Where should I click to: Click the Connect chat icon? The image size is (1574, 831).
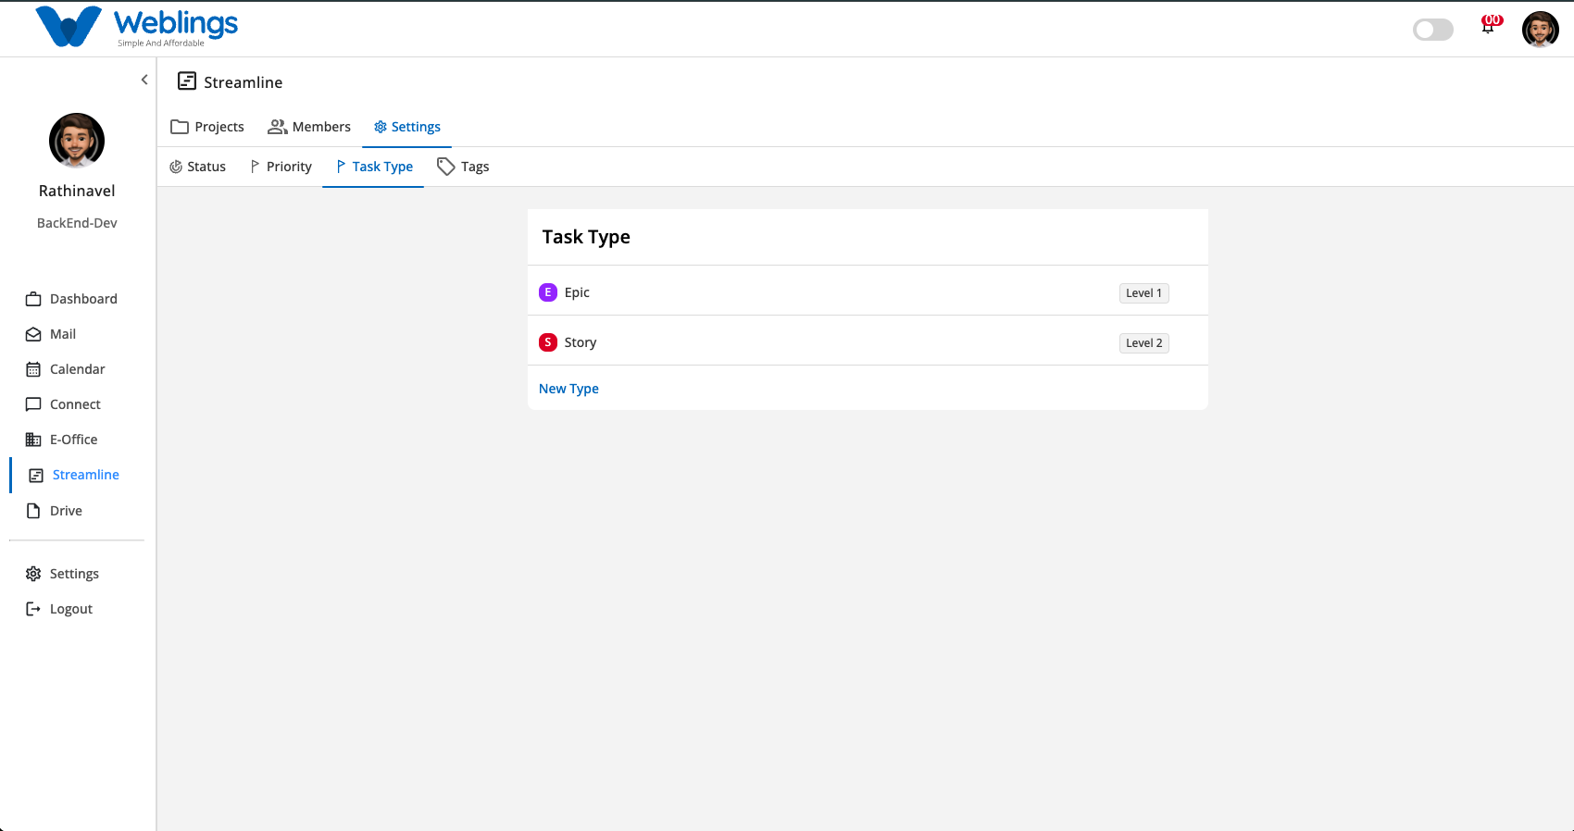click(33, 404)
